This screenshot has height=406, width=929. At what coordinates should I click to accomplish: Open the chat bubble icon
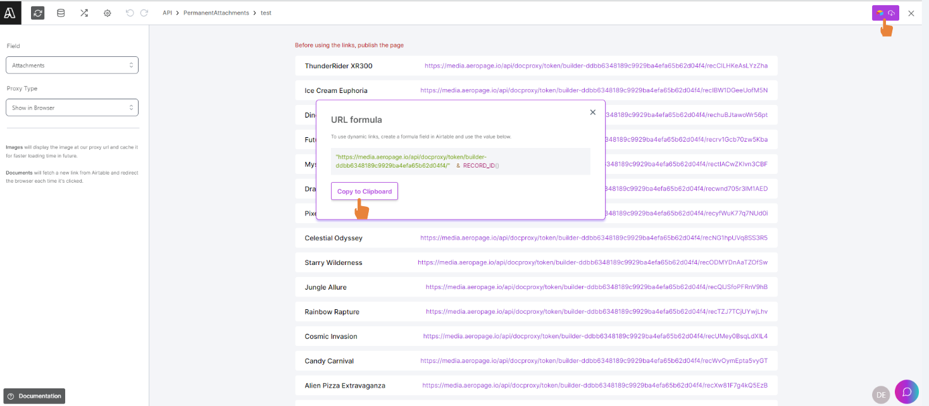907,391
